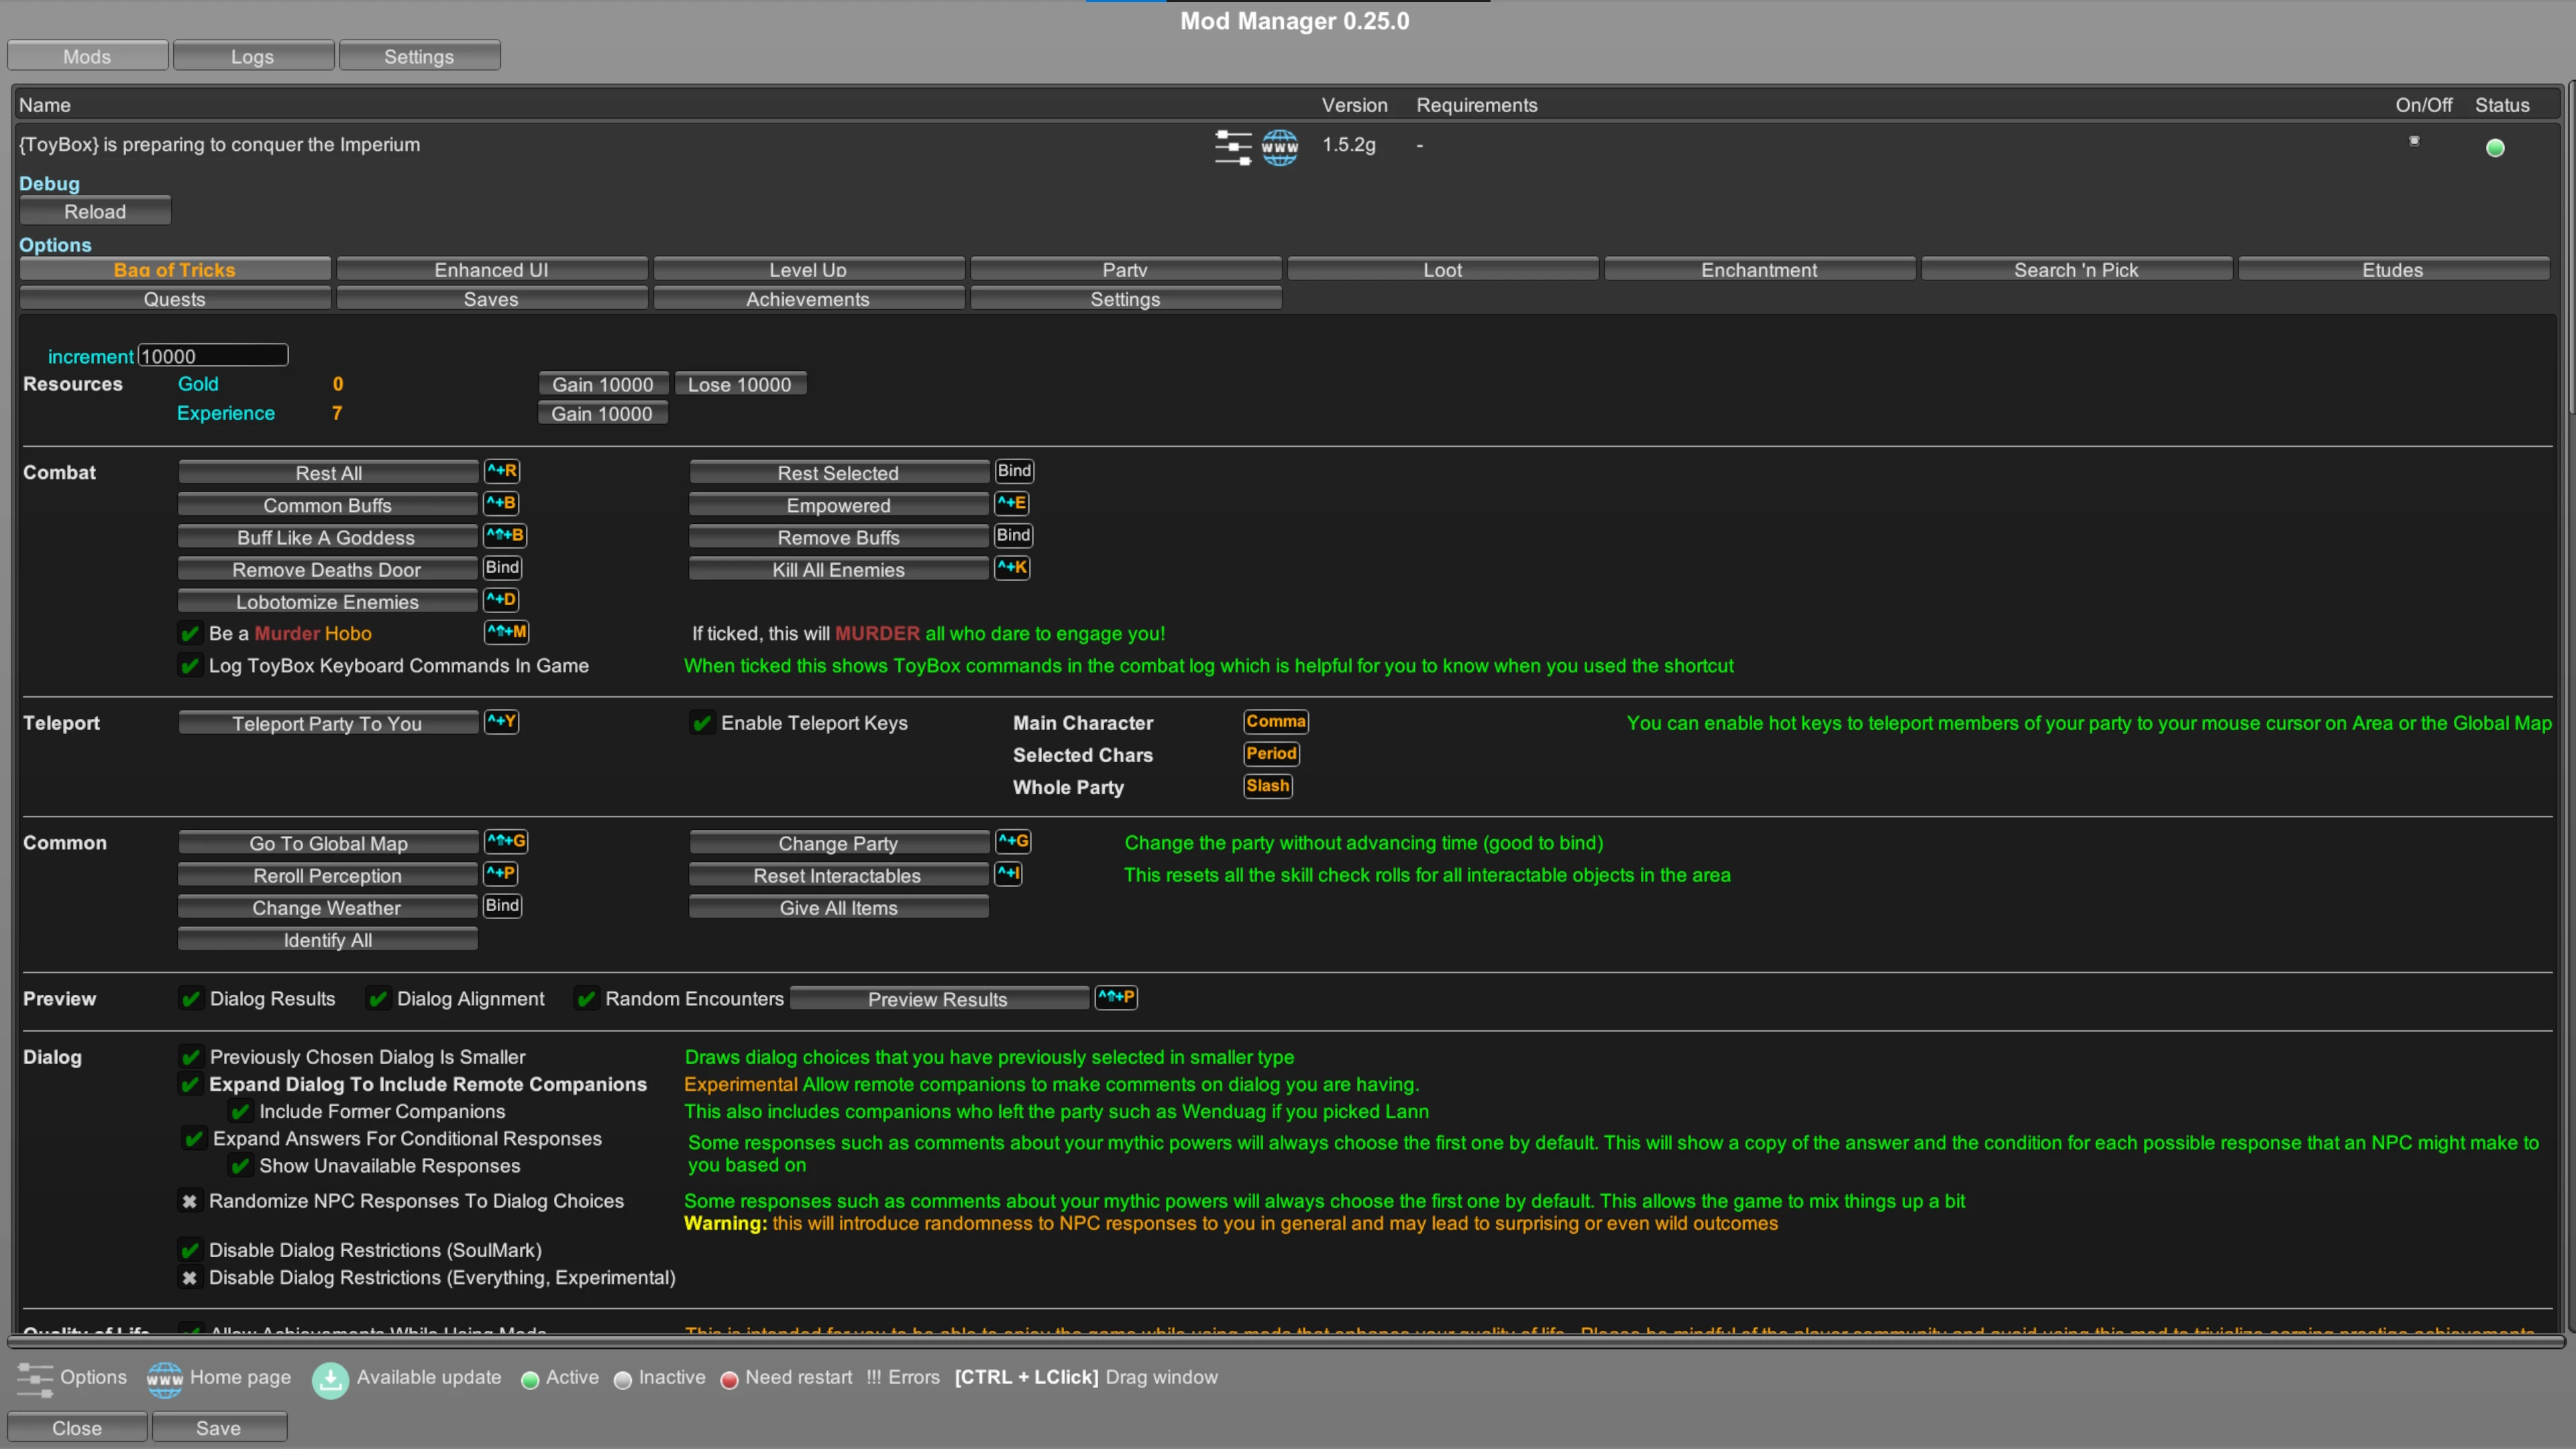Image resolution: width=2576 pixels, height=1449 pixels.
Task: Toggle Be a Murder Hobo checkbox
Action: point(190,634)
